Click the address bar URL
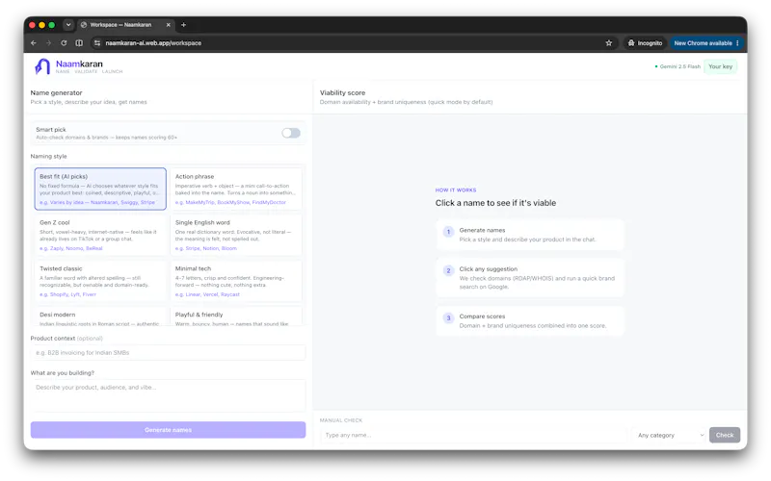The width and height of the screenshot is (771, 481). tap(153, 43)
